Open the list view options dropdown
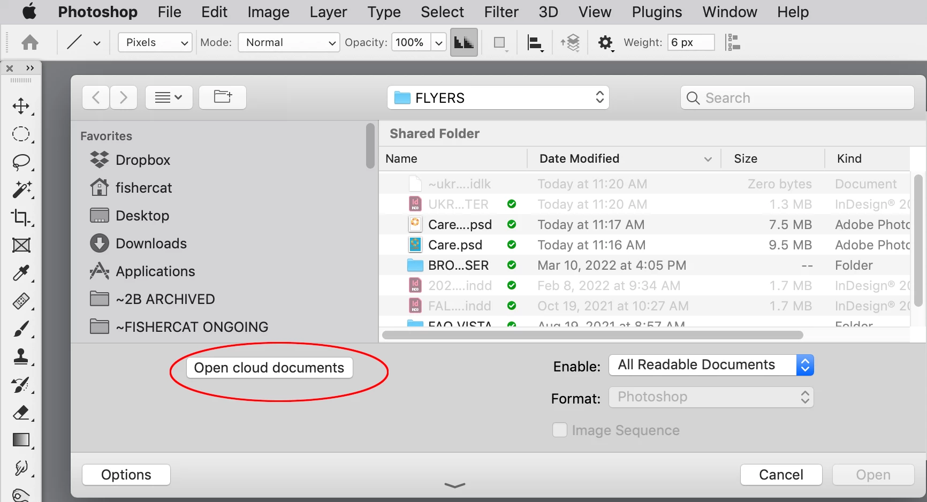 click(169, 97)
